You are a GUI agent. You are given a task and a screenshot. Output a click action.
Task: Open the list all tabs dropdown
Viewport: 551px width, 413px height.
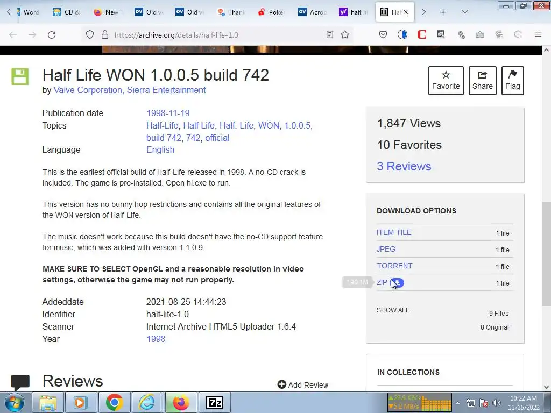click(464, 12)
